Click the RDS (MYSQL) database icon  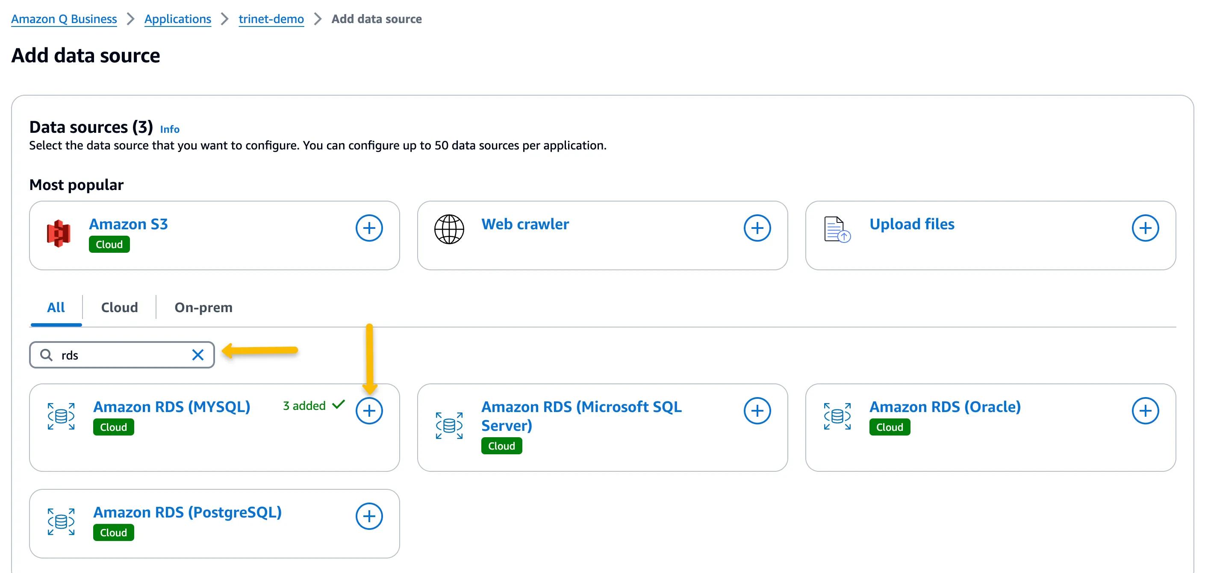click(x=61, y=416)
